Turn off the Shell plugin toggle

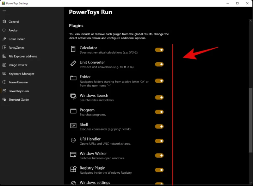coord(159,126)
